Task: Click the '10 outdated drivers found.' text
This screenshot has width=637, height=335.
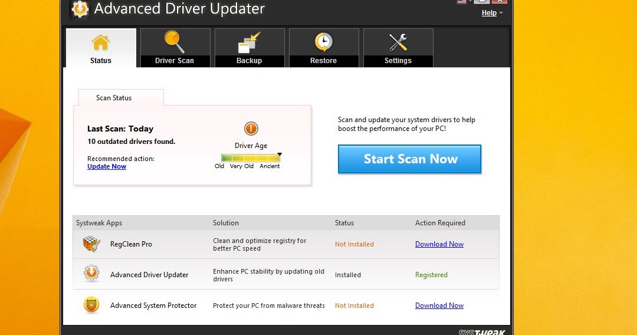Action: tap(131, 142)
